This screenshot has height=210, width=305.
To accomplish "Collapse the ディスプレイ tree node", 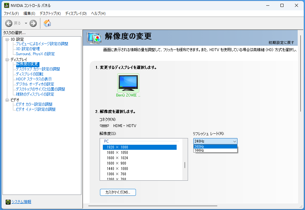I will pyautogui.click(x=7, y=60).
